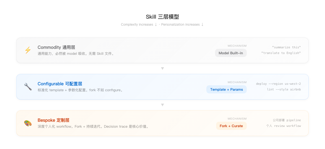Click the triangle between Configurable and Bespoke cards

click(162, 105)
